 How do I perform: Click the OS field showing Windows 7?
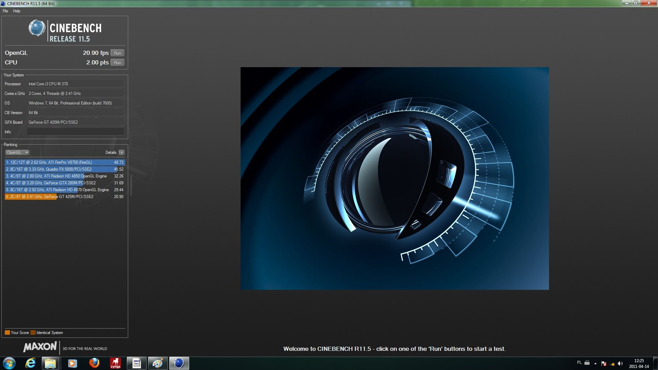(x=76, y=103)
